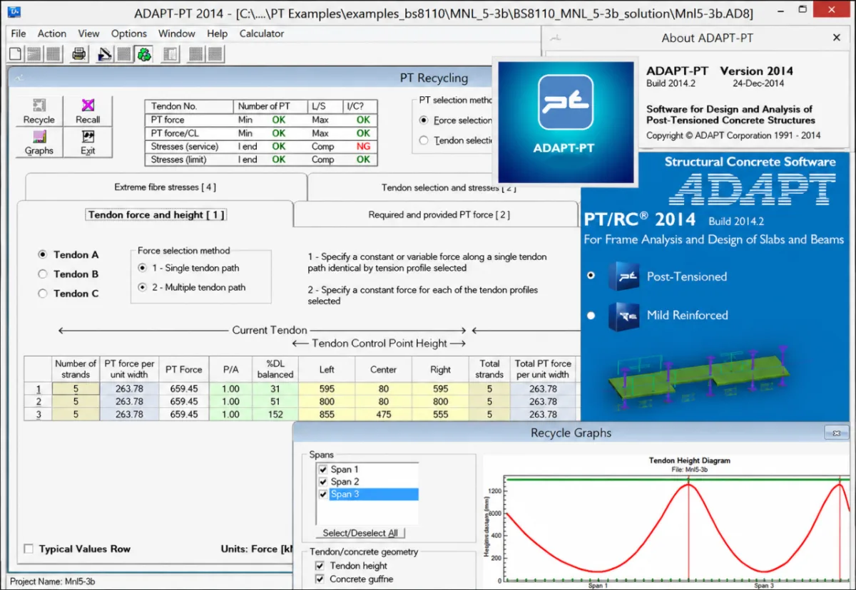Toggle the highlighted Span 3 checkbox
Image resolution: width=856 pixels, height=590 pixels.
(323, 494)
